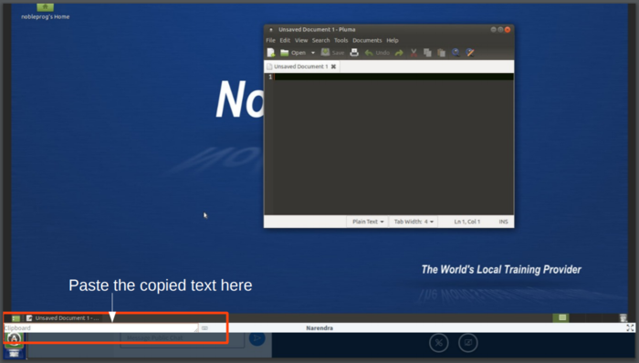Toggle the INS insert mode indicator
The width and height of the screenshot is (639, 363).
(503, 222)
